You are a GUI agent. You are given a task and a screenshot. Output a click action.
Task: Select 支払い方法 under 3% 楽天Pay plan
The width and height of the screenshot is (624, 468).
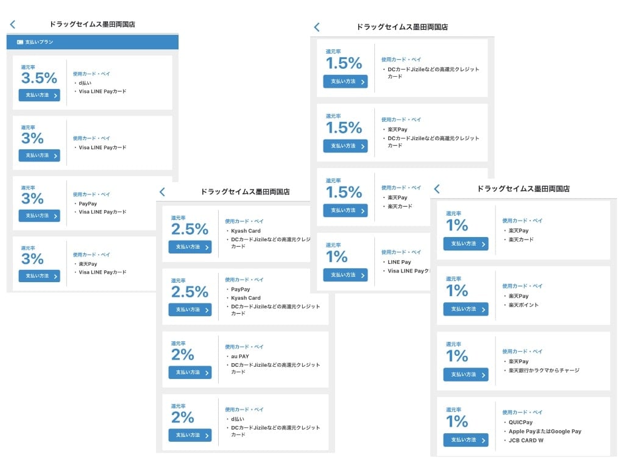pos(39,275)
